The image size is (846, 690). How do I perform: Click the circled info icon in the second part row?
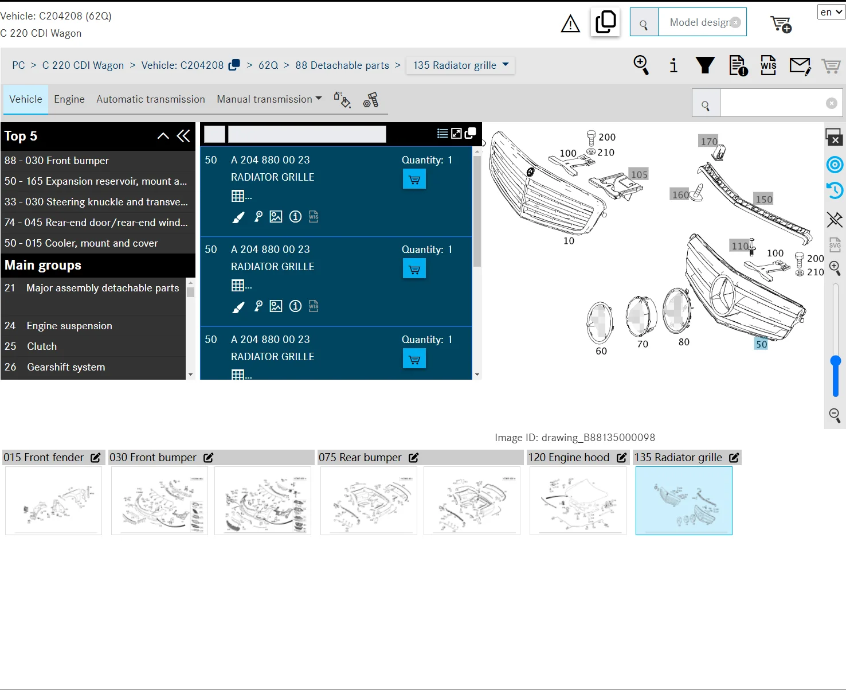[295, 306]
